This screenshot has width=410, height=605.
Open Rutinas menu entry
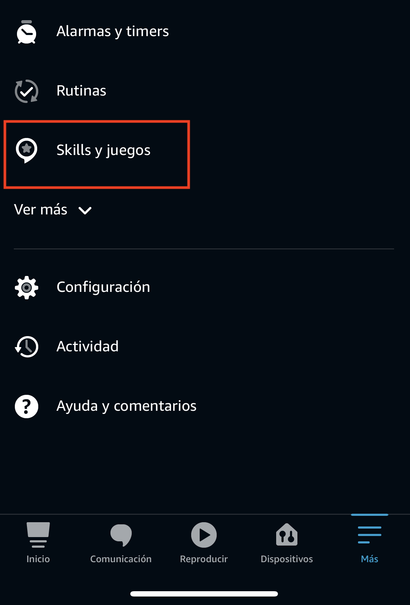click(81, 91)
